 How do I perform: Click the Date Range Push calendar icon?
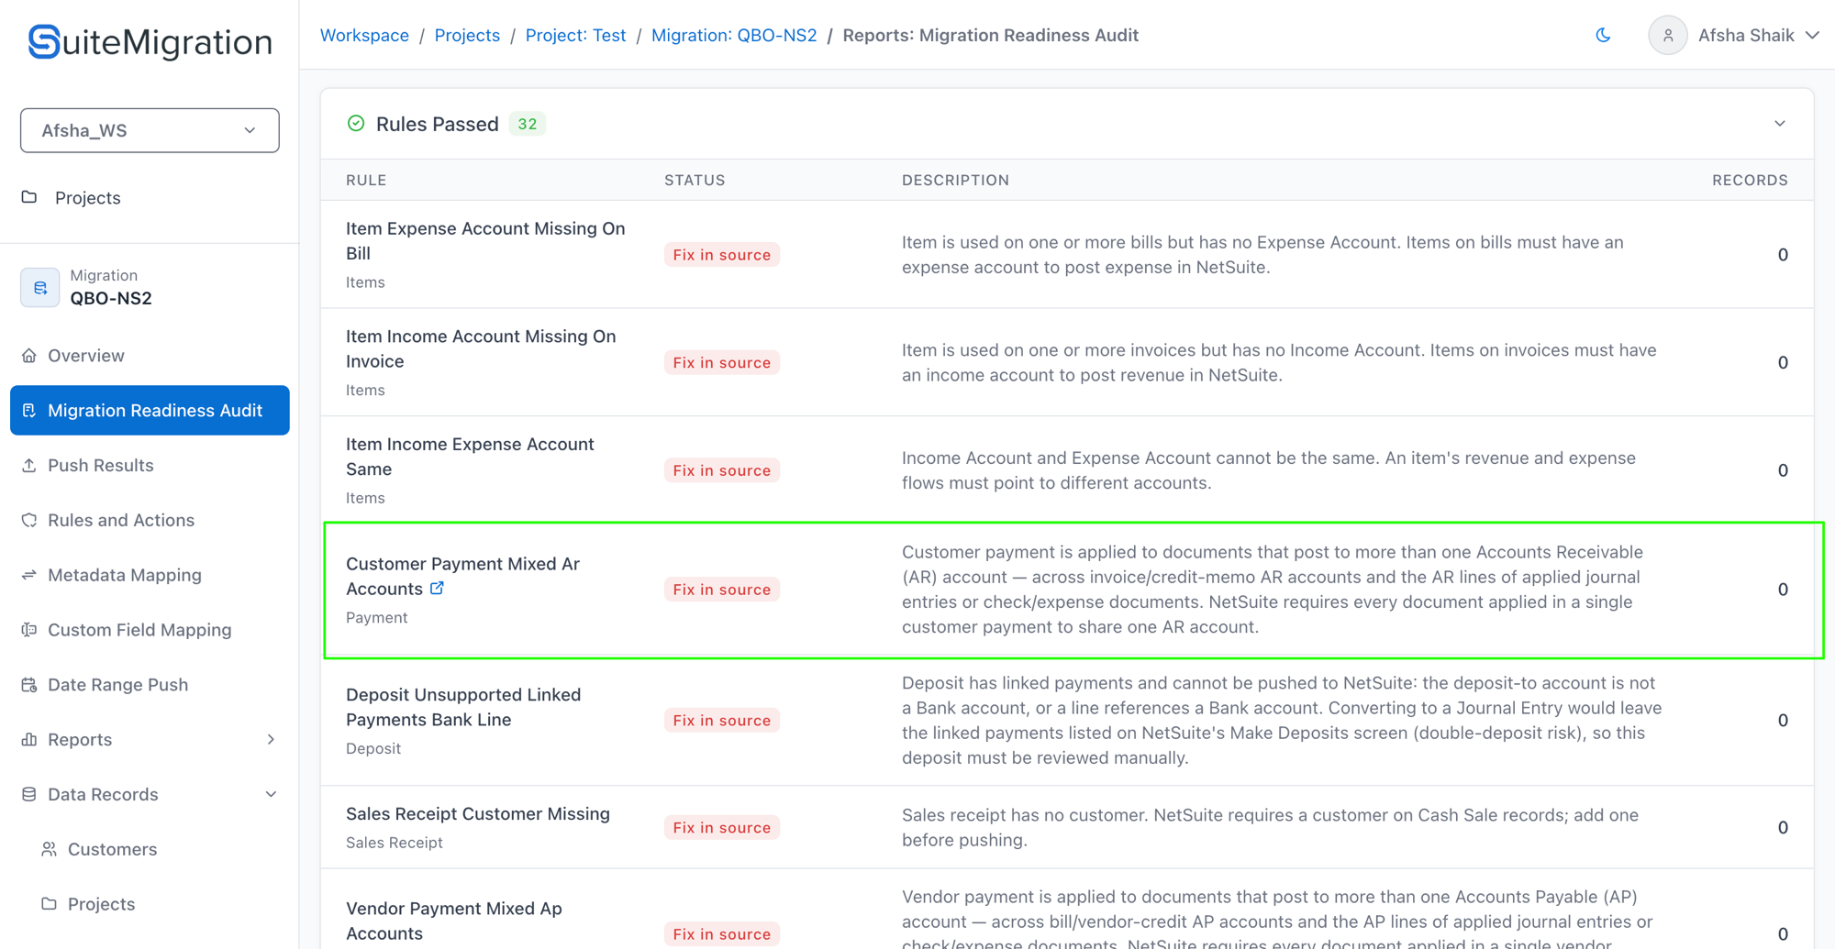29,685
